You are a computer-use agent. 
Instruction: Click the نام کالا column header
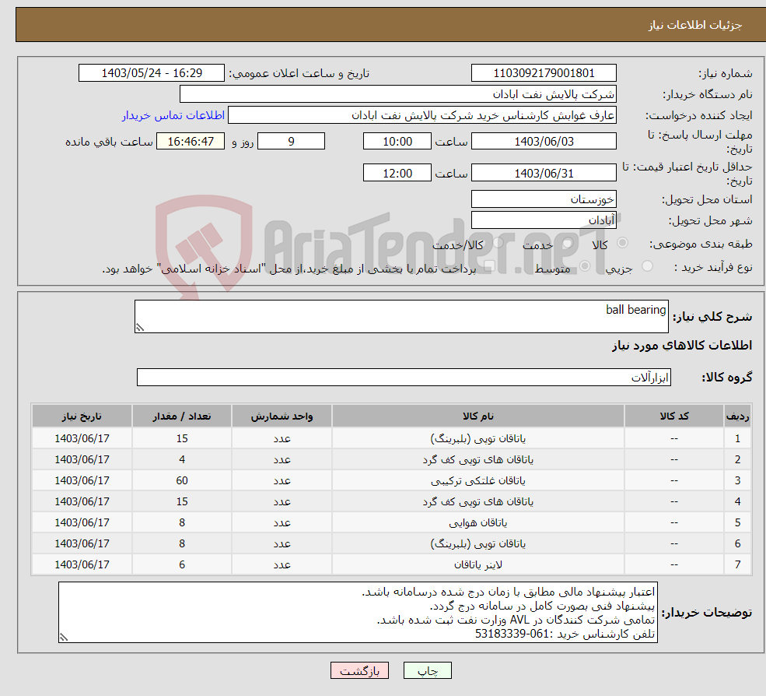point(477,416)
